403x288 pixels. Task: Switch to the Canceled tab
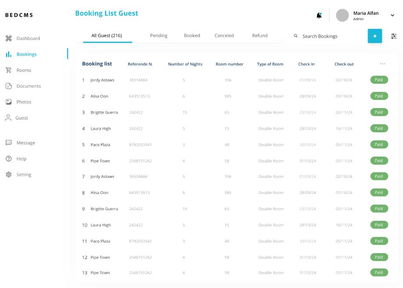(x=224, y=36)
